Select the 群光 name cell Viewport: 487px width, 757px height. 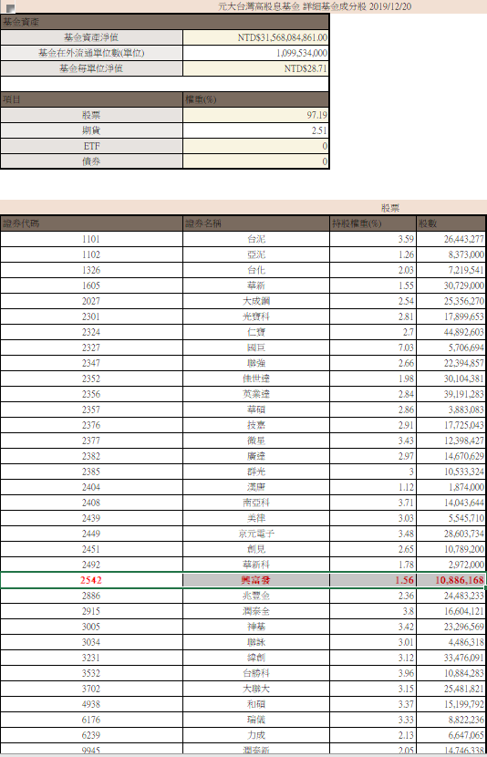pyautogui.click(x=256, y=472)
